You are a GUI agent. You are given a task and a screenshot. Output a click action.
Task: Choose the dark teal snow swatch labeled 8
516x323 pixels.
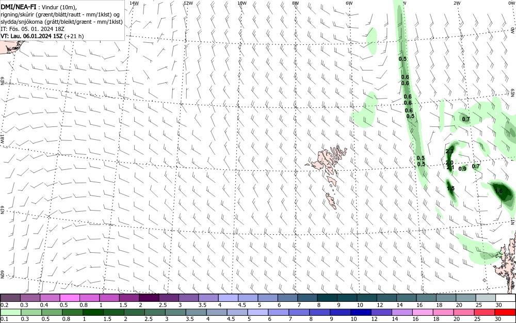327,298
